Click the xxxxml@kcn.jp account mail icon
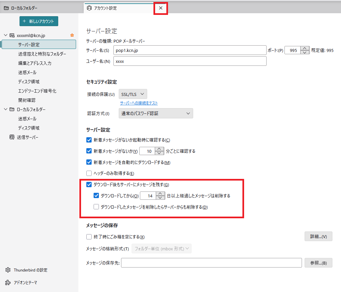The height and width of the screenshot is (292, 341). coord(12,35)
